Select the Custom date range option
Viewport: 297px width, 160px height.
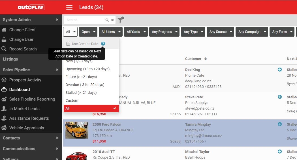coord(91,101)
